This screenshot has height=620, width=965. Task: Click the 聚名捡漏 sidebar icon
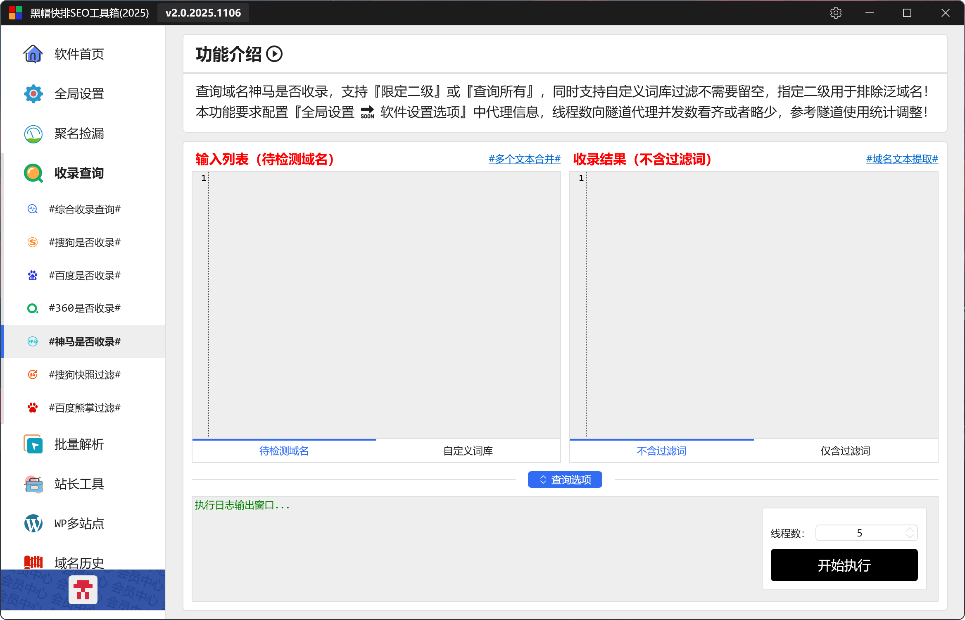[33, 134]
